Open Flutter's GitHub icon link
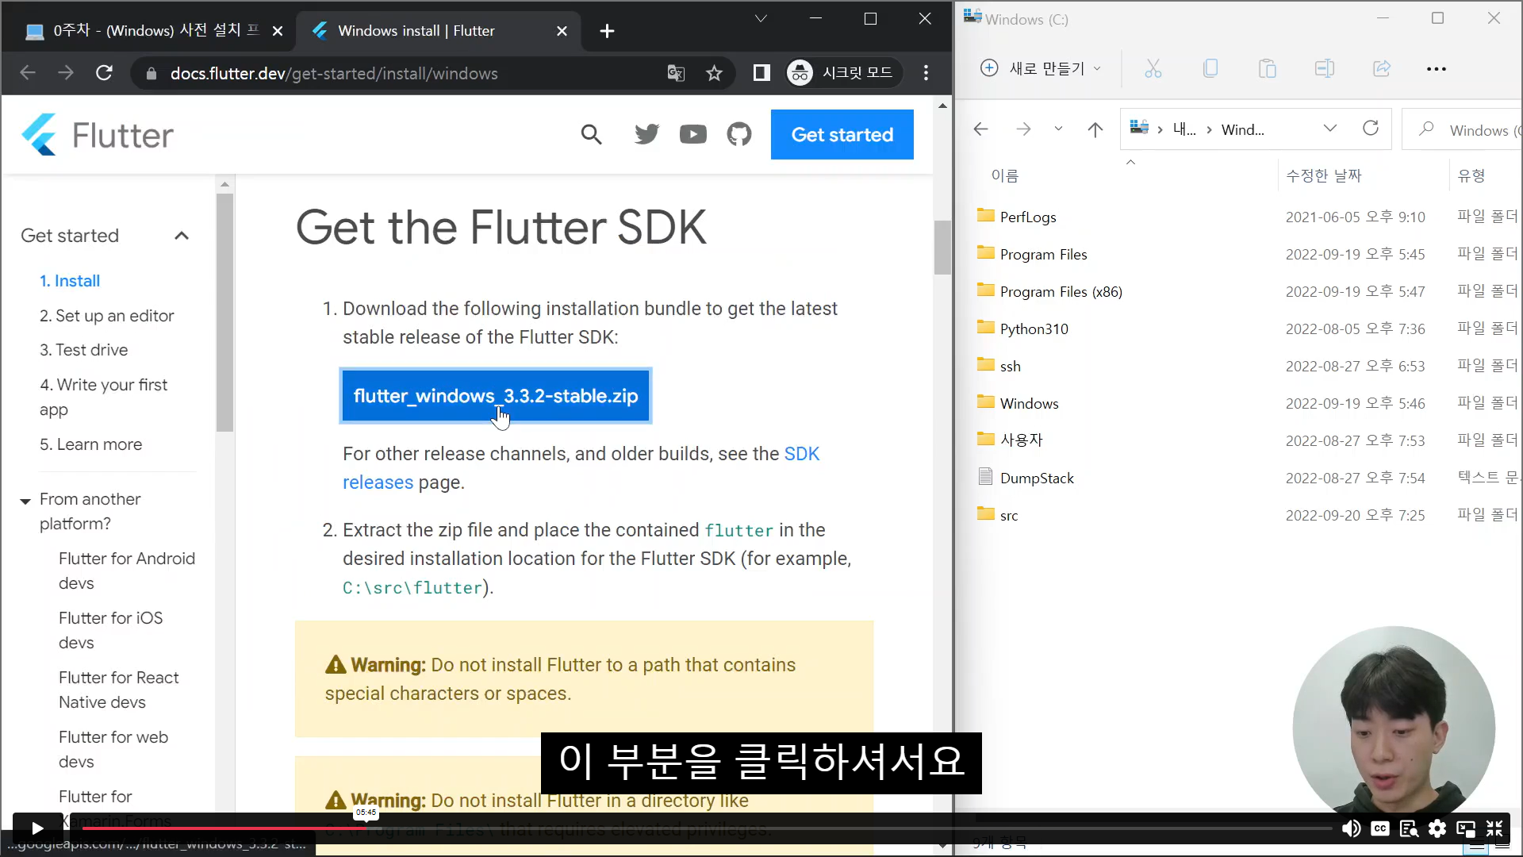This screenshot has height=857, width=1523. 739,135
